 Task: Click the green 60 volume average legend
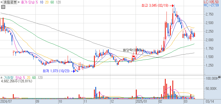coord(34,78)
